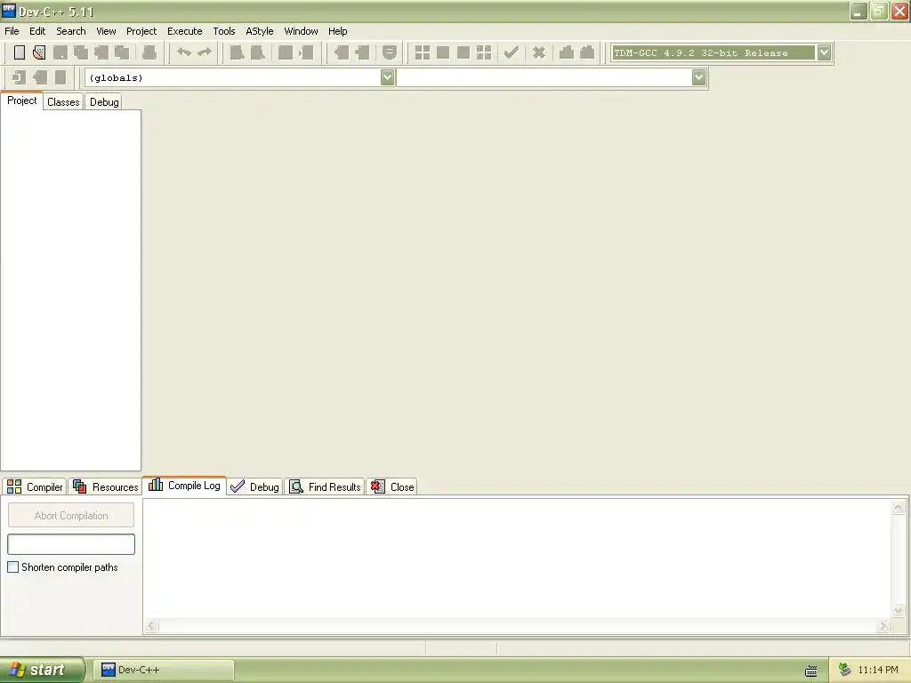The height and width of the screenshot is (683, 911).
Task: Click the compile log scroll up arrow
Action: coord(899,508)
